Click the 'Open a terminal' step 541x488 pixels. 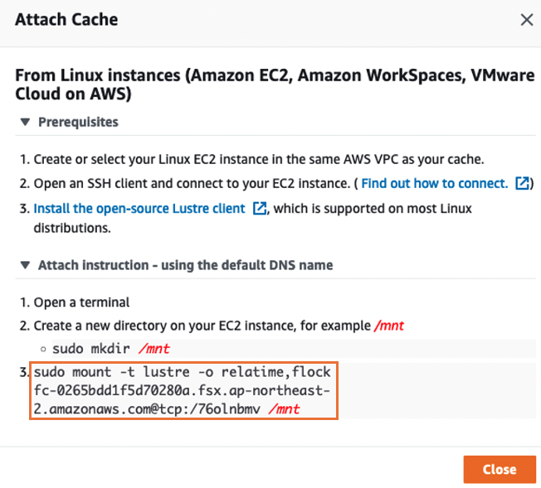click(81, 302)
